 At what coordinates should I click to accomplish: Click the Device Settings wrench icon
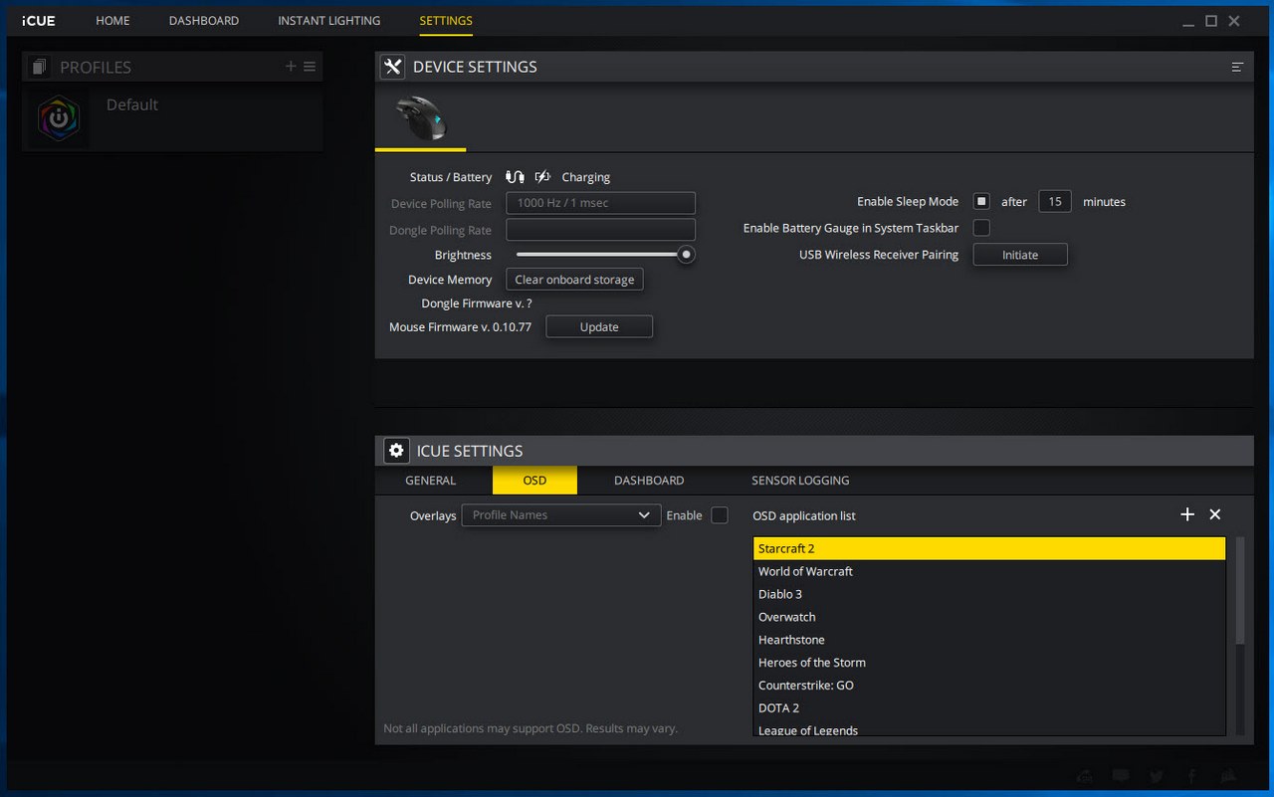click(x=393, y=67)
